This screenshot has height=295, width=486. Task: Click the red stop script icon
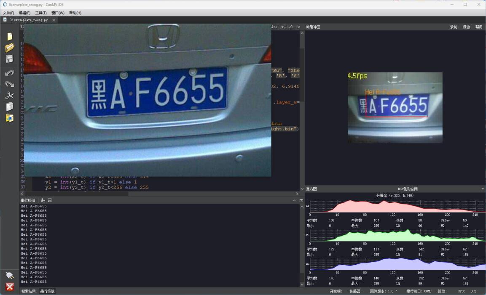(x=10, y=287)
